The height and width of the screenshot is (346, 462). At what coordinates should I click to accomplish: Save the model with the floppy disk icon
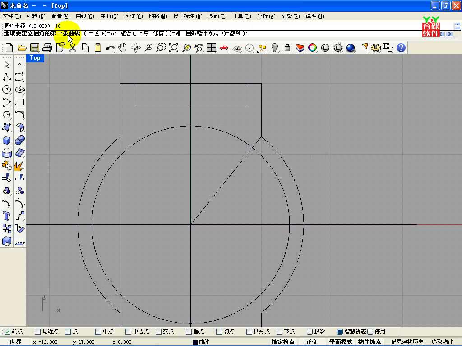click(x=34, y=48)
